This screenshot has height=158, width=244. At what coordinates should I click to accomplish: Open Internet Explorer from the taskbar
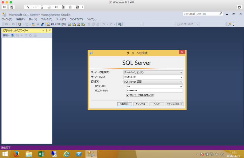(x=66, y=154)
